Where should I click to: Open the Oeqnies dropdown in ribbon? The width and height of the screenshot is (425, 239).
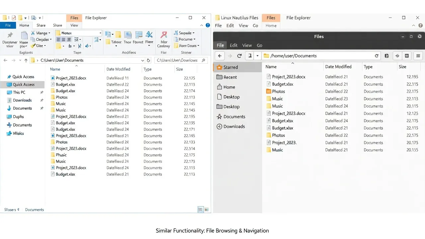(x=41, y=40)
